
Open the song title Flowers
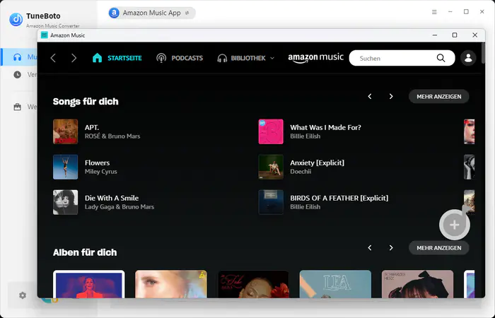[x=98, y=163]
